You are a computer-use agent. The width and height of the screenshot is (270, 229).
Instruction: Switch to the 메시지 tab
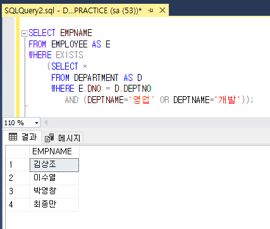tap(63, 138)
